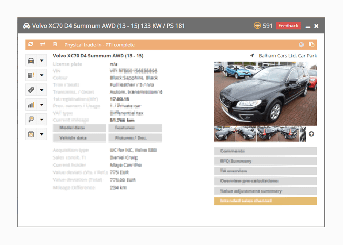
Task: Click the main black Volvo photo
Action: click(x=265, y=94)
